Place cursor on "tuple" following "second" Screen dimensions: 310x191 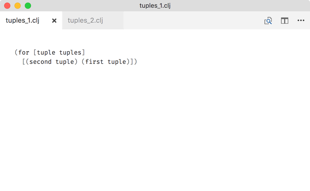point(65,62)
